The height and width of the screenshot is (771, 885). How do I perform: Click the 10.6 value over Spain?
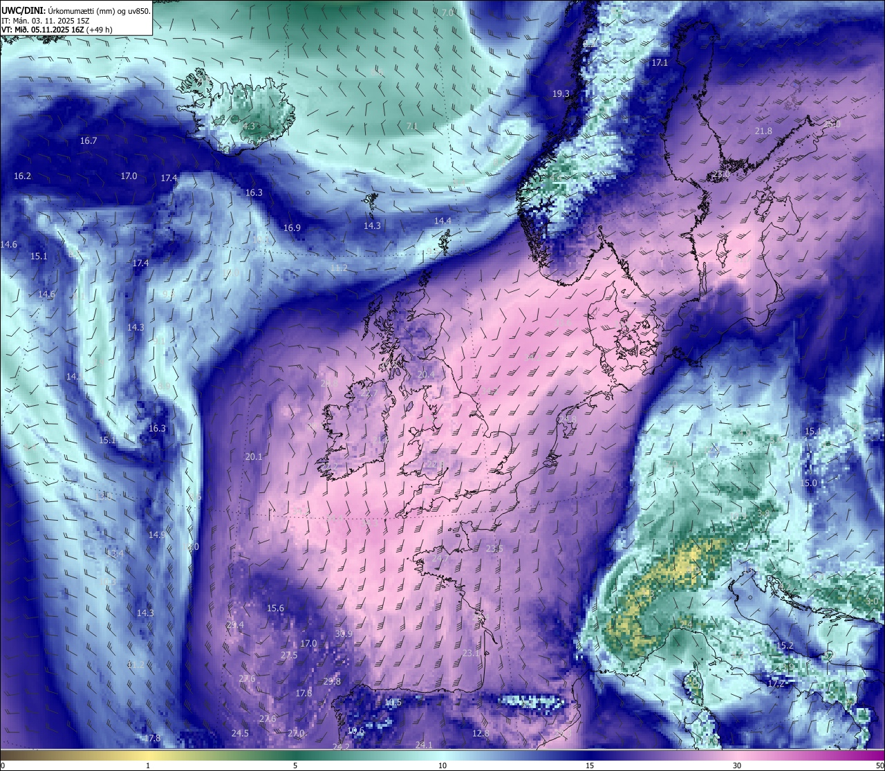(355, 730)
